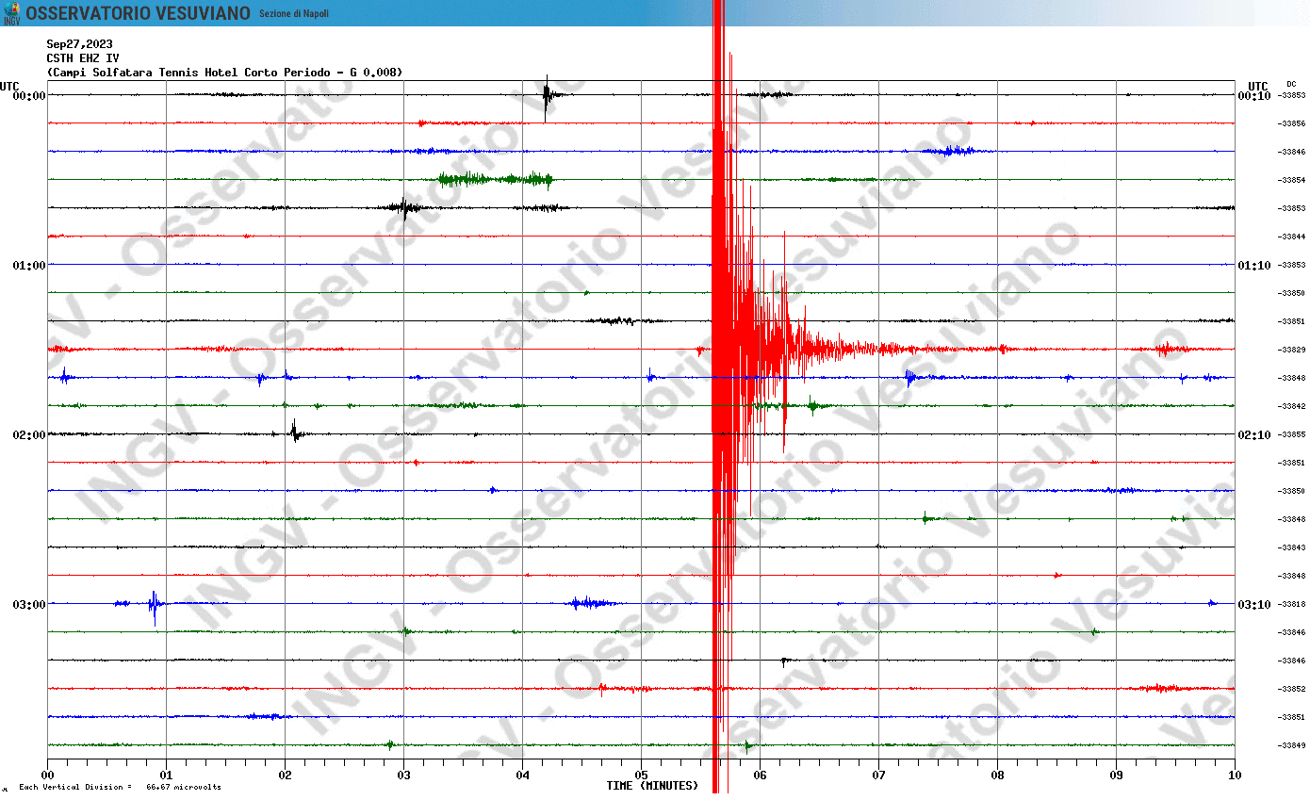1310x800 pixels.
Task: Select the date 'Sep27,2023'
Action: coord(79,44)
